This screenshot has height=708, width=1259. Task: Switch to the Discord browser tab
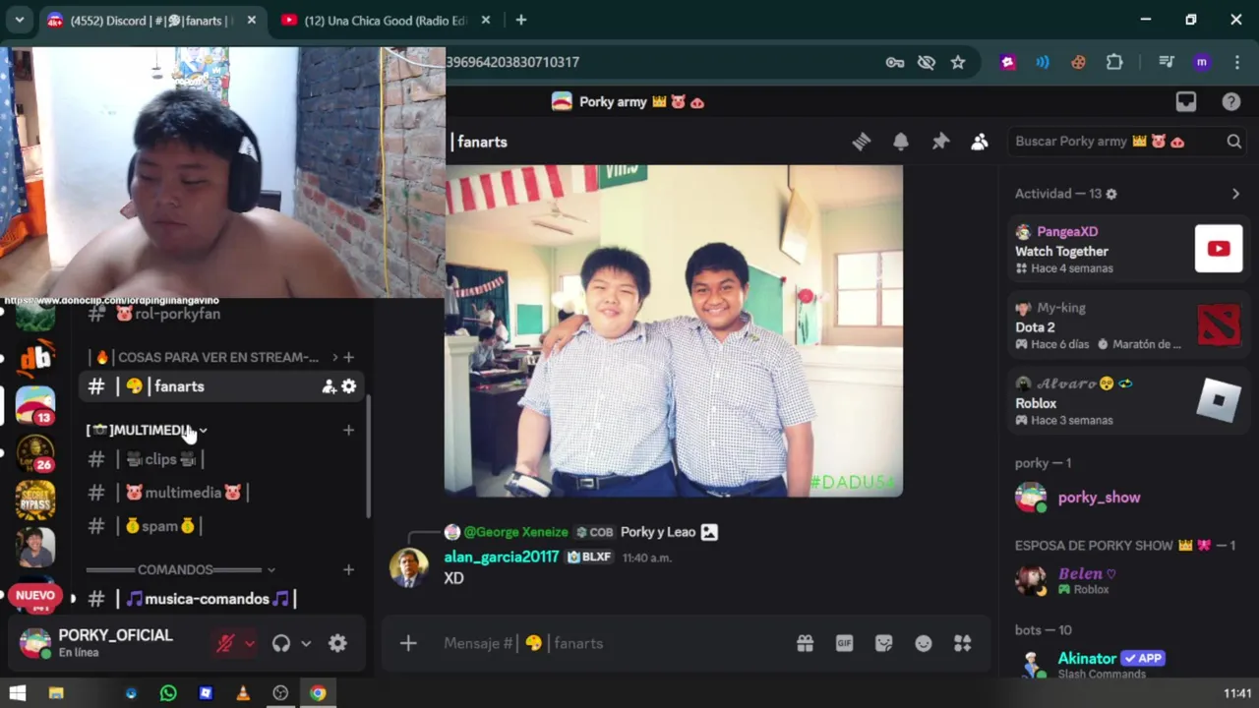152,20
